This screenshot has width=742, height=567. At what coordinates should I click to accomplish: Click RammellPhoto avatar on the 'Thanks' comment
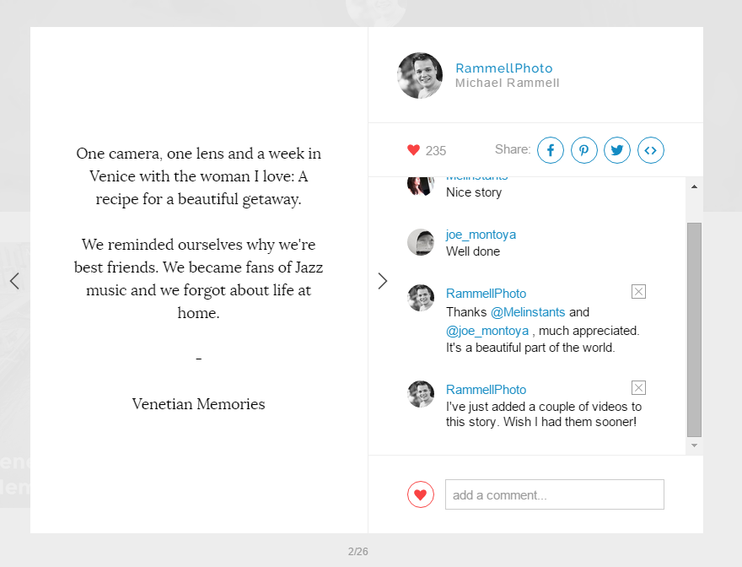point(421,298)
